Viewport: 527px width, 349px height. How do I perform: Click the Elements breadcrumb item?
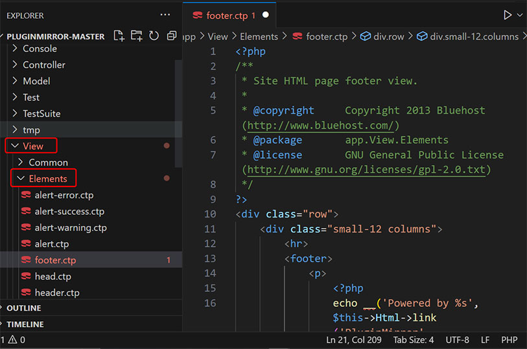click(x=259, y=37)
